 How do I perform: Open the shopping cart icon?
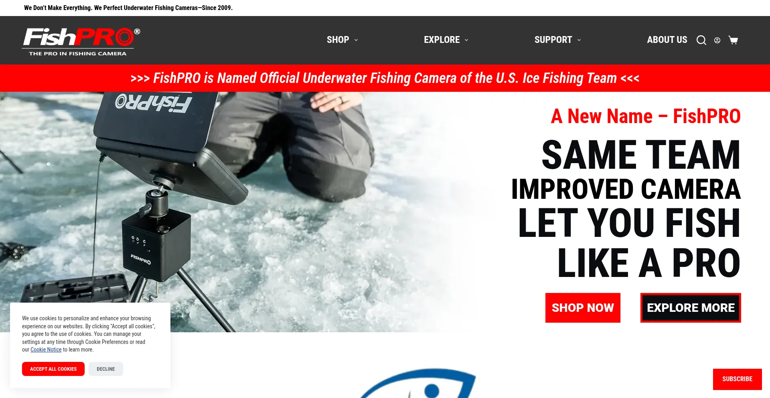(x=733, y=40)
